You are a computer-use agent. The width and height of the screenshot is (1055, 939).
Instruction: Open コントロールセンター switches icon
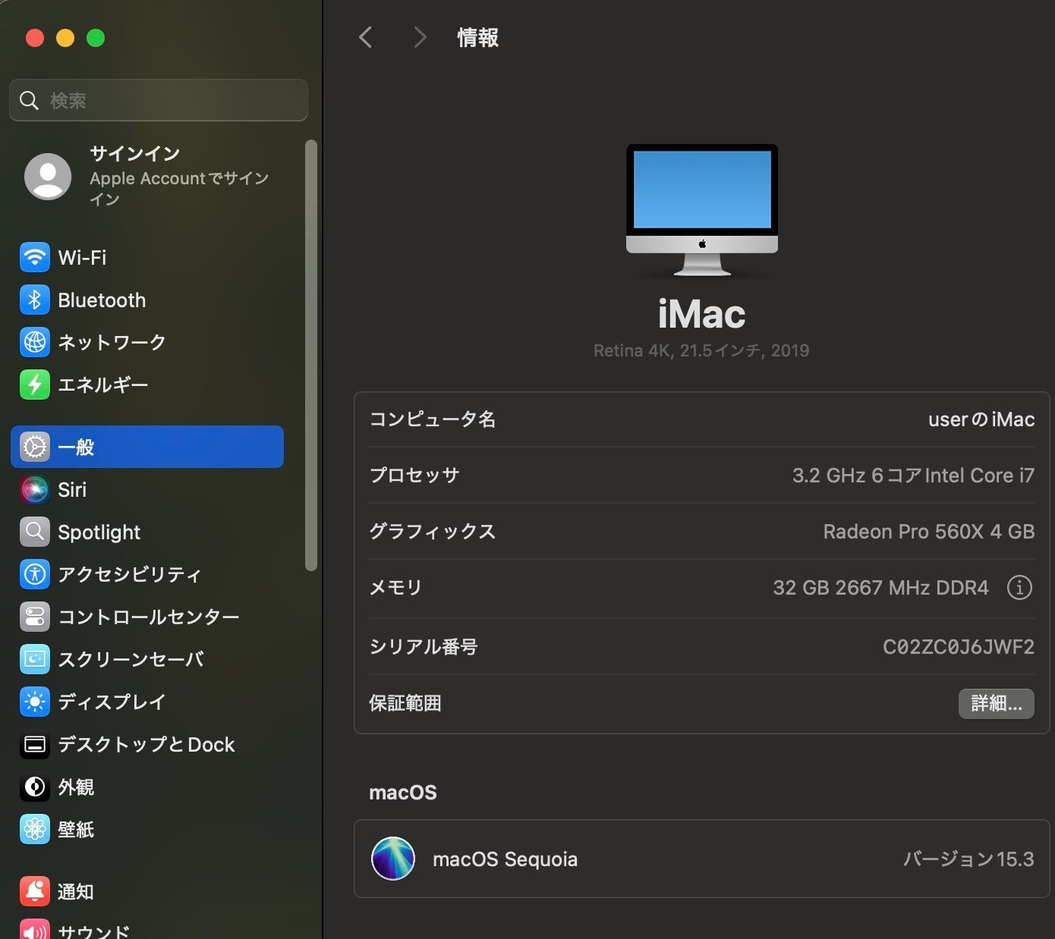click(x=35, y=617)
